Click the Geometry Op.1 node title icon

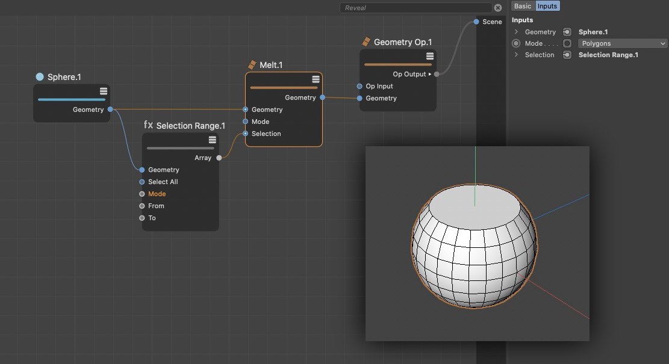(366, 42)
